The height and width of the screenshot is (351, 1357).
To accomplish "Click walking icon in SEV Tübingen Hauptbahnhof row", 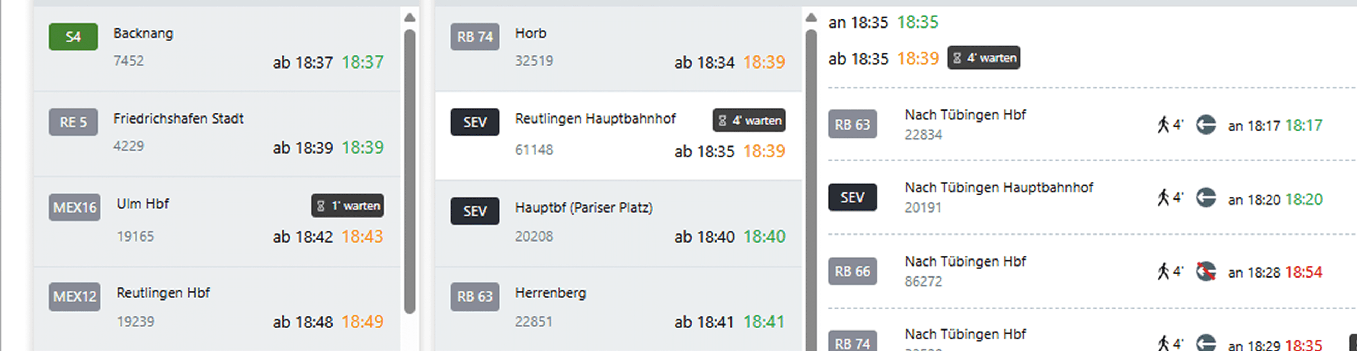I will tap(1163, 198).
